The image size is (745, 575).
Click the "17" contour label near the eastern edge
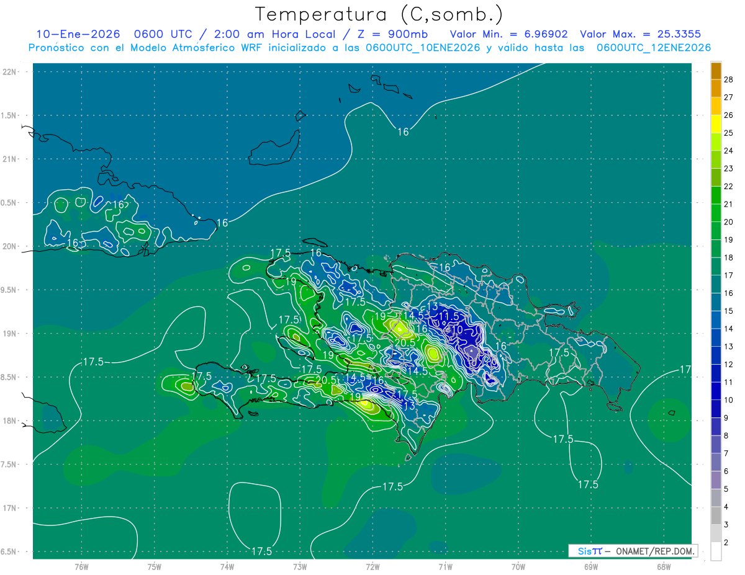tap(685, 370)
